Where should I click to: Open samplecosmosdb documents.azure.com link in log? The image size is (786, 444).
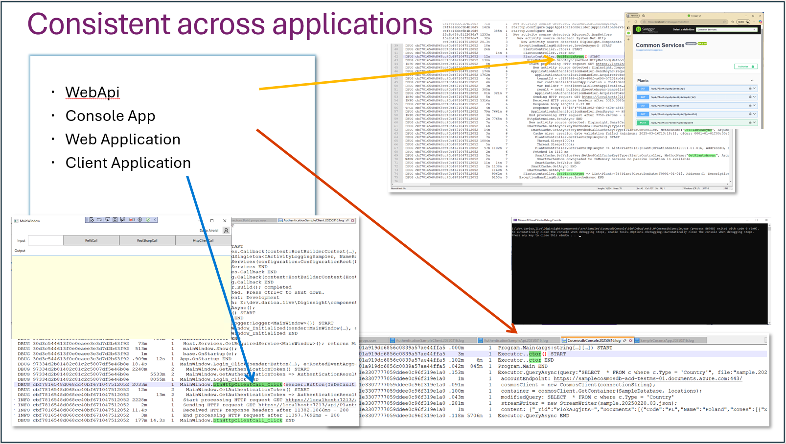click(x=647, y=378)
